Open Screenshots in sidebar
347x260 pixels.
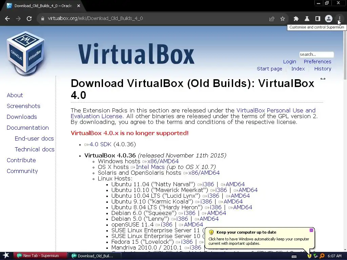(x=23, y=106)
